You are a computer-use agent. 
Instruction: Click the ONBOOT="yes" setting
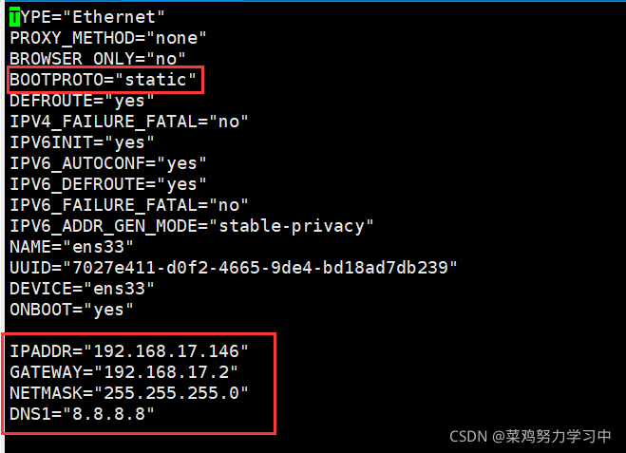click(71, 309)
